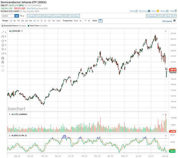Open the hamburger menu icon
The image size is (178, 158).
(175, 21)
